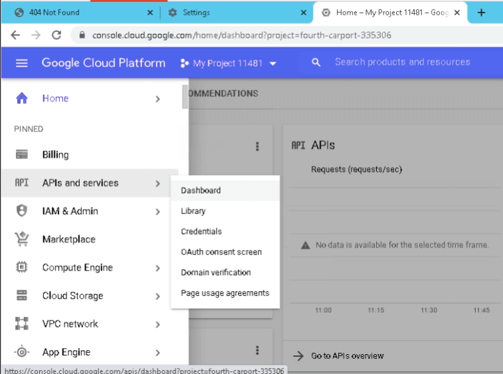Click the 11:15 chart time label
Viewport: 503px width, 374px height.
point(375,310)
